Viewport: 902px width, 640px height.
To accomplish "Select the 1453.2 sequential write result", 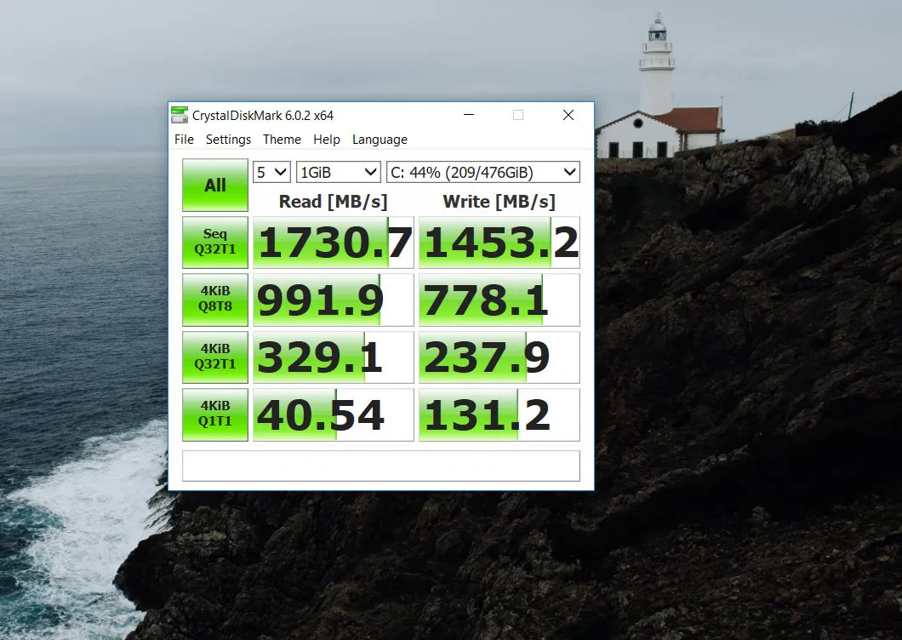I will tap(500, 243).
